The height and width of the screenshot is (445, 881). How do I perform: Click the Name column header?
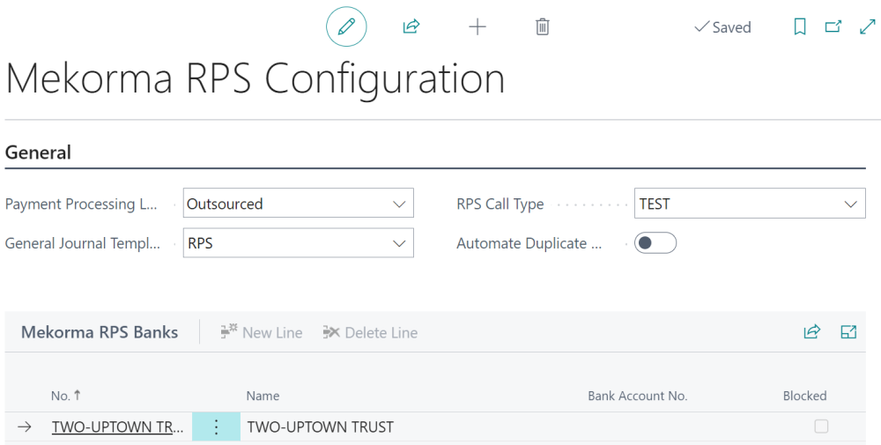263,396
